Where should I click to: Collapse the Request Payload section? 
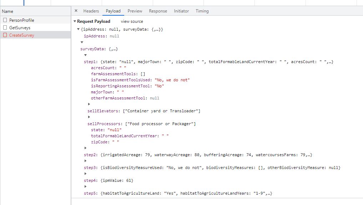(75, 21)
